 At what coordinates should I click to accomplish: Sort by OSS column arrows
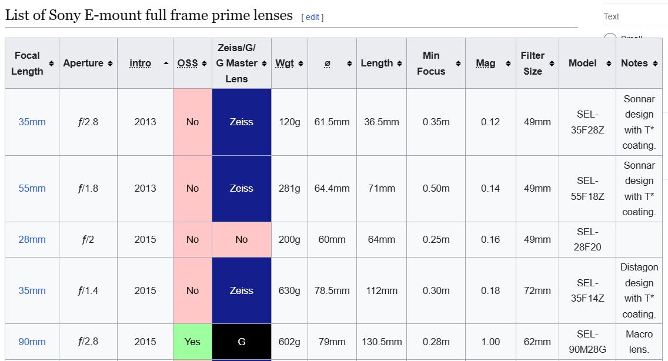point(204,63)
